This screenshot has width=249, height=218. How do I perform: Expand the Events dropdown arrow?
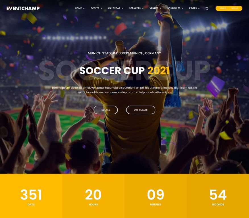pyautogui.click(x=101, y=9)
